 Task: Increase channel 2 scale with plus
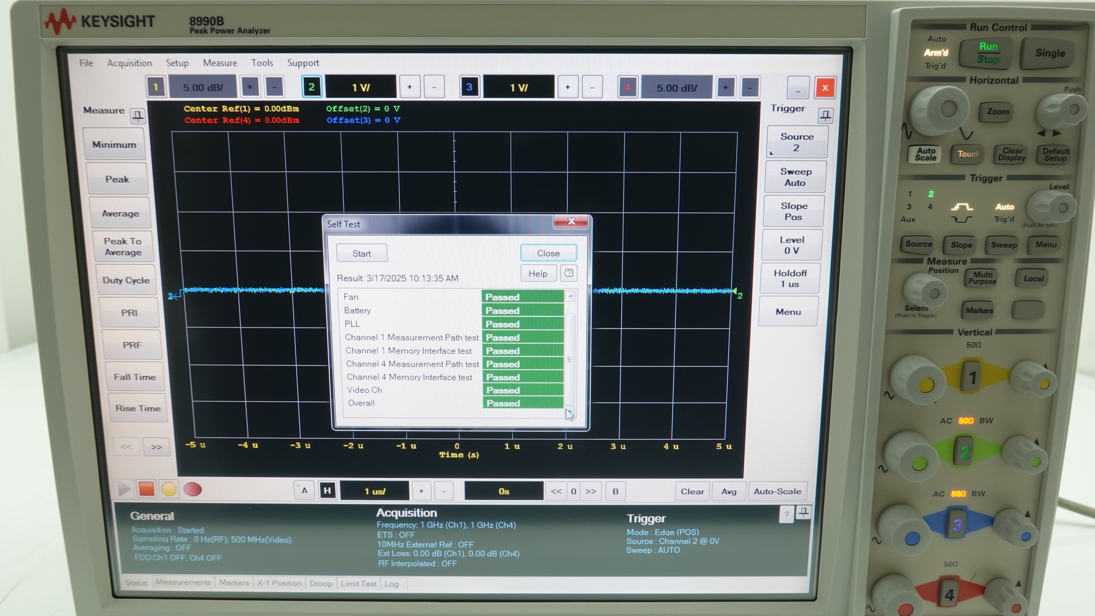tap(410, 87)
